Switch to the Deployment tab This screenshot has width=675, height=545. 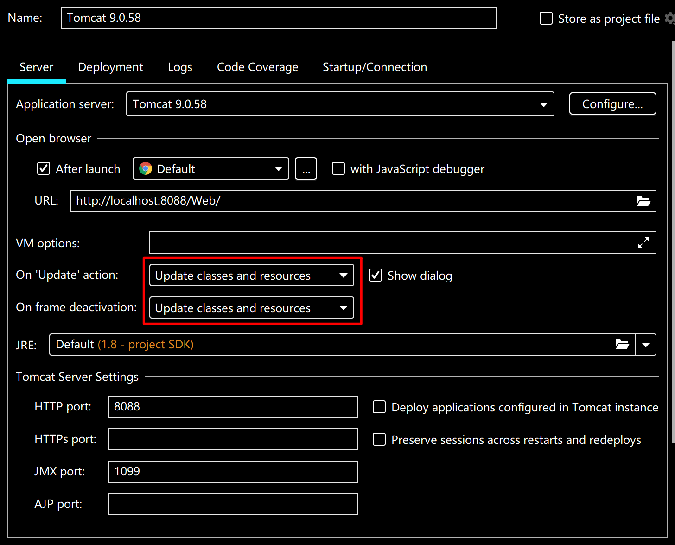(x=110, y=67)
